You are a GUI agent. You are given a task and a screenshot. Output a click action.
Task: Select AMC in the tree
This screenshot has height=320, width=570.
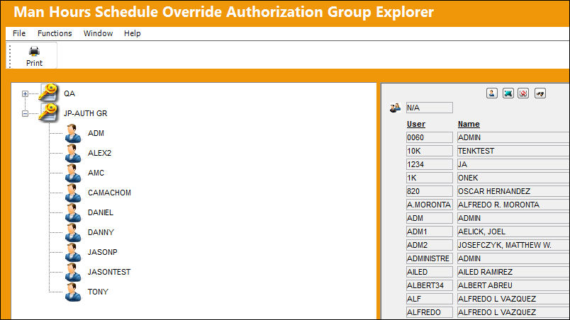tap(96, 173)
